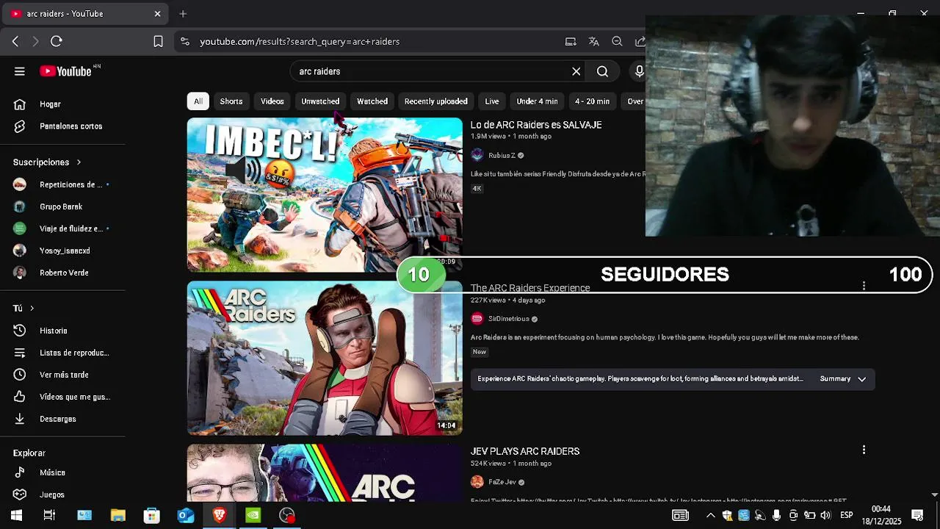Select the All filter chip

click(x=198, y=101)
